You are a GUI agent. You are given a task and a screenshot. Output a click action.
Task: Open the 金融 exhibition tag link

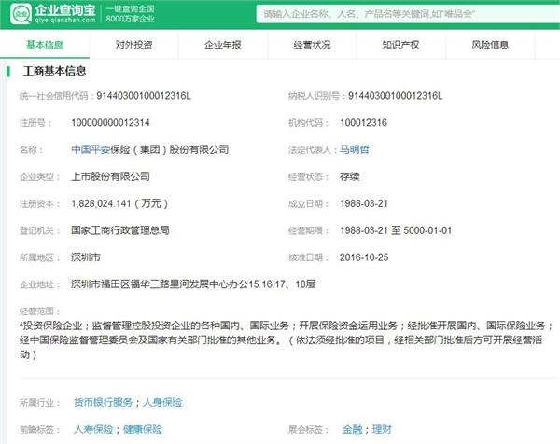tap(352, 429)
